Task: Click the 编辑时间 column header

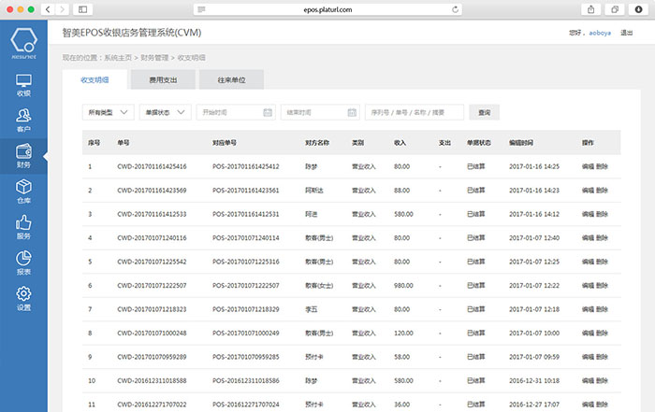Action: 521,143
